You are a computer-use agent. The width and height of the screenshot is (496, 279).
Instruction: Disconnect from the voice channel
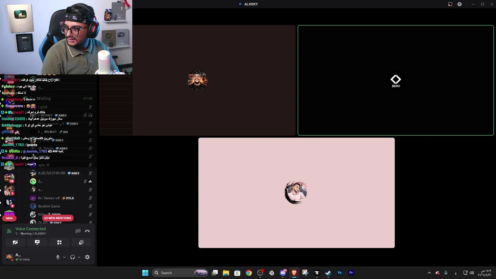[x=87, y=231]
